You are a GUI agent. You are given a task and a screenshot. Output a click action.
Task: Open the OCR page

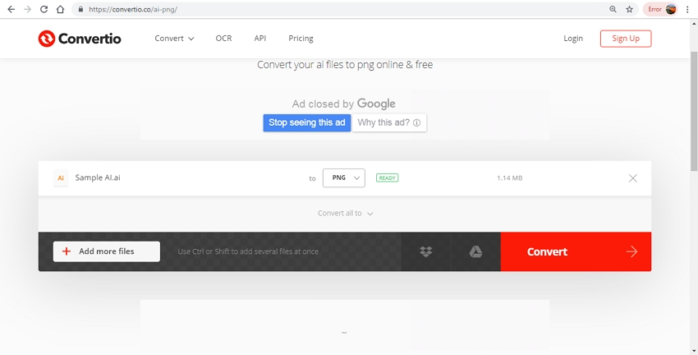point(223,39)
